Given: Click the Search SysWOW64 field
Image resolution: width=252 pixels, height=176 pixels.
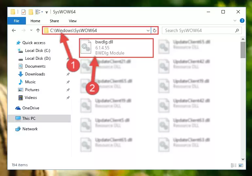Looking at the screenshot, I should [202, 30].
